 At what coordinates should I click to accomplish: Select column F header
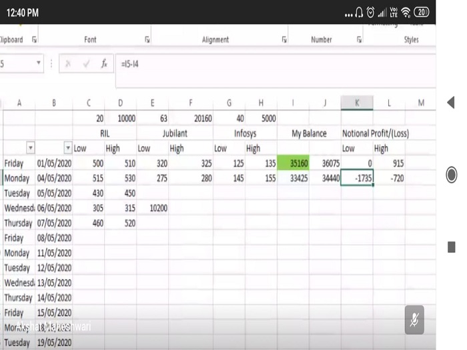(191, 103)
